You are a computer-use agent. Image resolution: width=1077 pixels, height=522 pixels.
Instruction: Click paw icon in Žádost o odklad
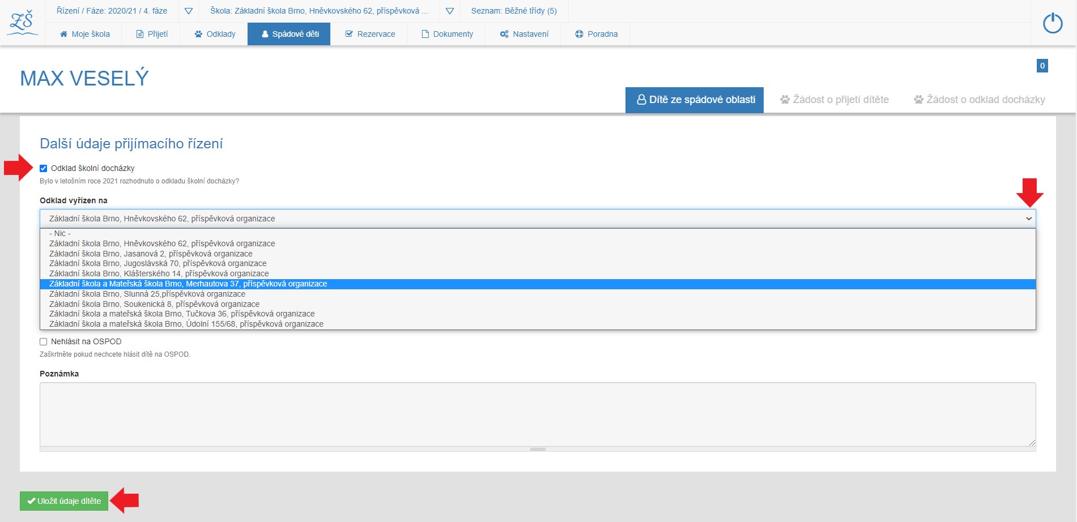pos(918,100)
